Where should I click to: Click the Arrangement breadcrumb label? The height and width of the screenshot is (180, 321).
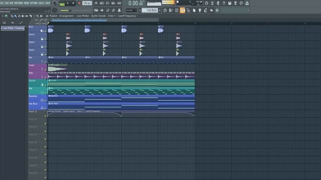pyautogui.click(x=66, y=16)
